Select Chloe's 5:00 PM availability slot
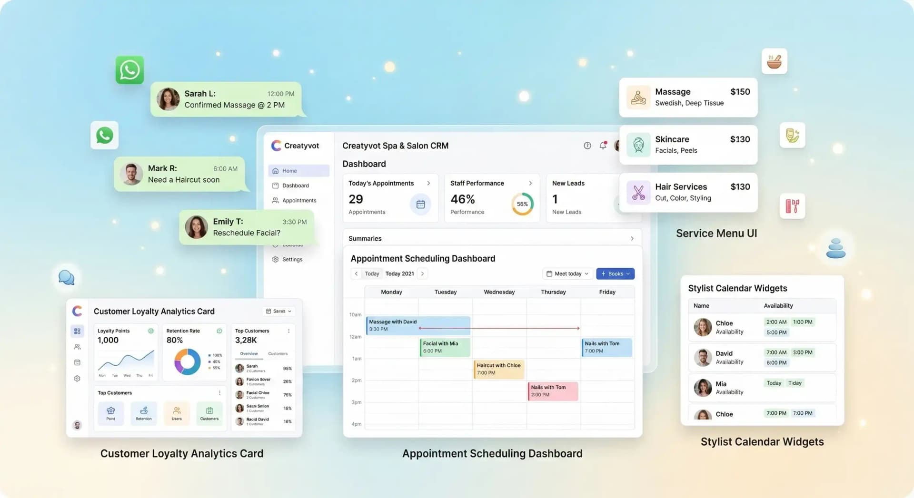The height and width of the screenshot is (498, 914). [776, 332]
